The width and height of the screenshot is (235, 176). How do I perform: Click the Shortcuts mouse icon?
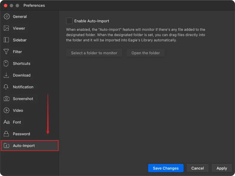(x=6, y=63)
